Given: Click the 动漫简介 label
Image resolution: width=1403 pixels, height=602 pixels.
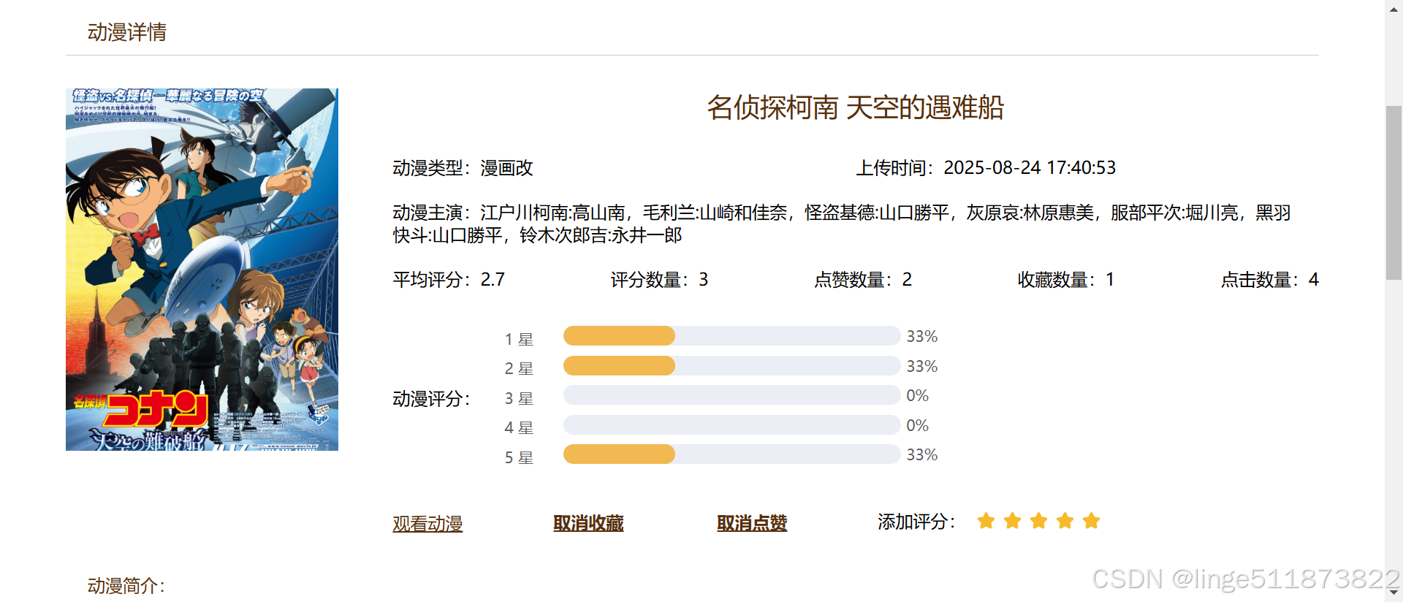Looking at the screenshot, I should tap(126, 586).
